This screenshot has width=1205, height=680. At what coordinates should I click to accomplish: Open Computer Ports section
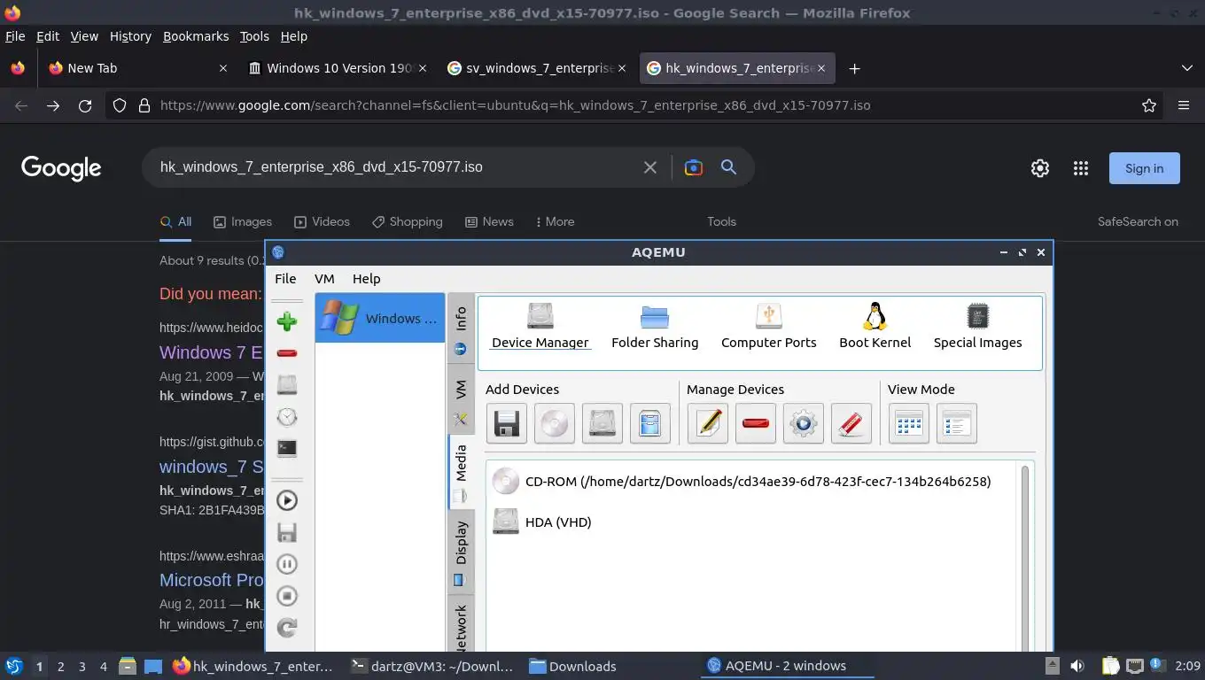[768, 327]
